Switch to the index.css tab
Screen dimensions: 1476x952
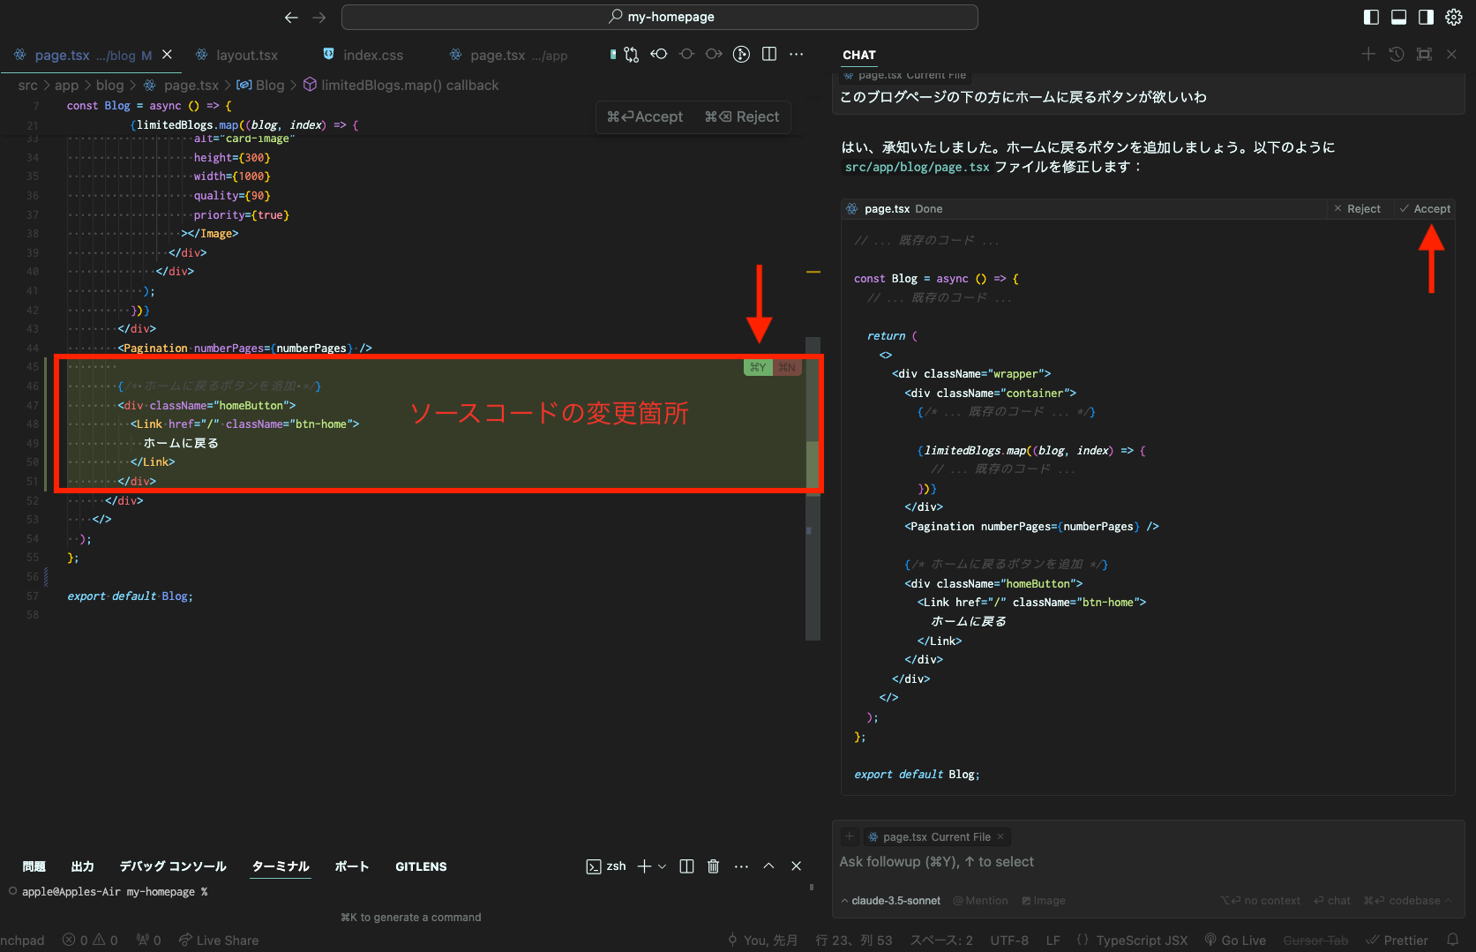click(x=363, y=55)
